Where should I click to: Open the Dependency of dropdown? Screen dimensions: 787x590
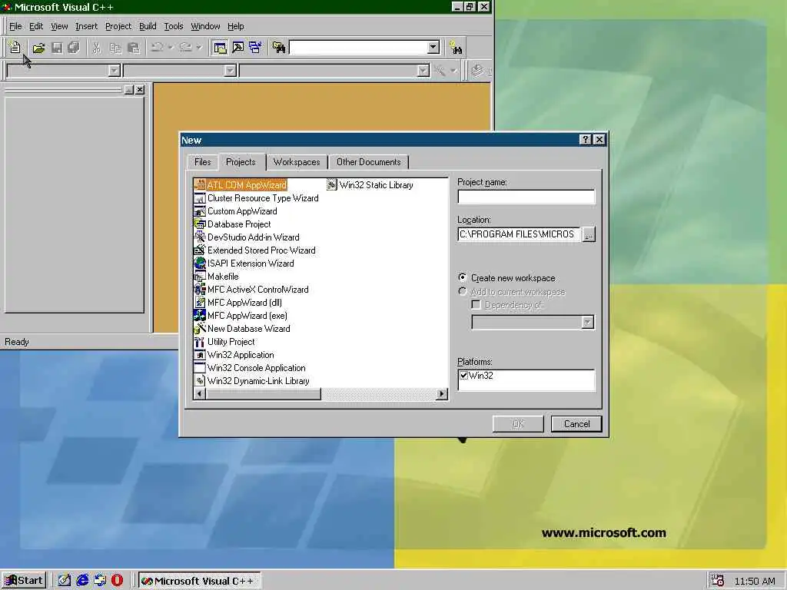[x=587, y=322]
